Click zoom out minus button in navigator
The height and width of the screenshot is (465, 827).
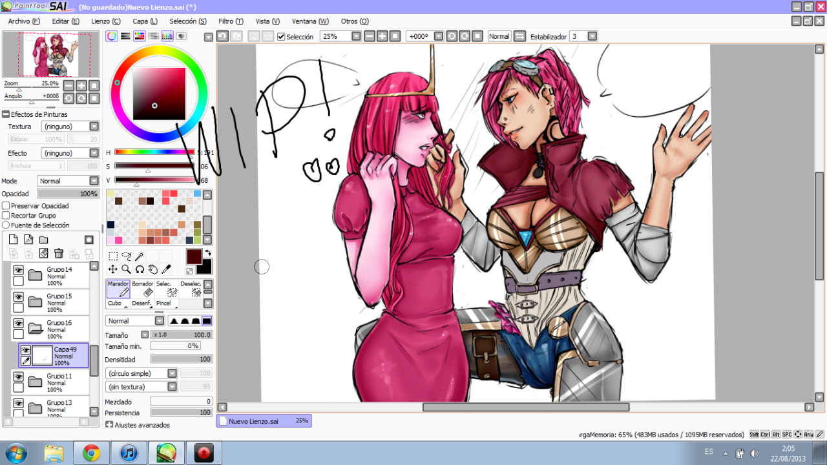pos(68,85)
